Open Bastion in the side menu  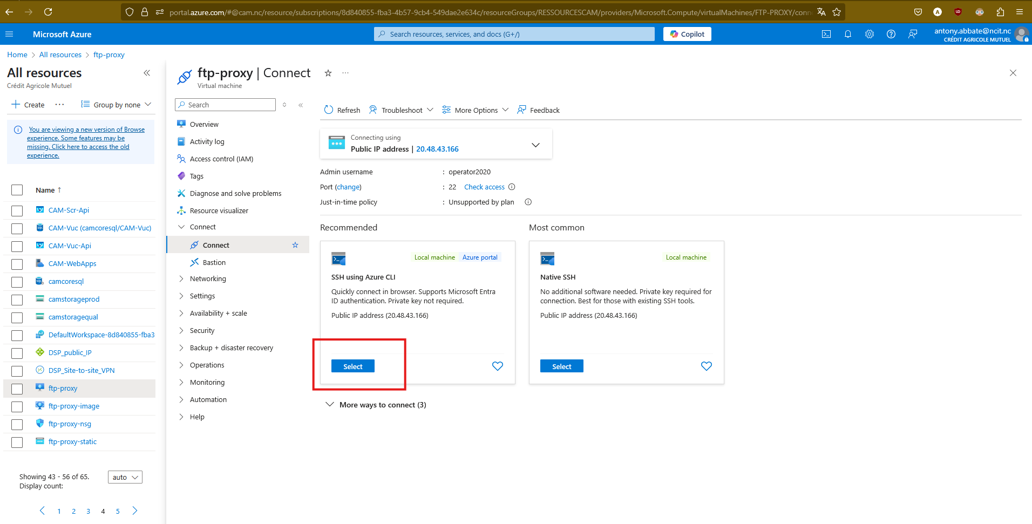214,262
